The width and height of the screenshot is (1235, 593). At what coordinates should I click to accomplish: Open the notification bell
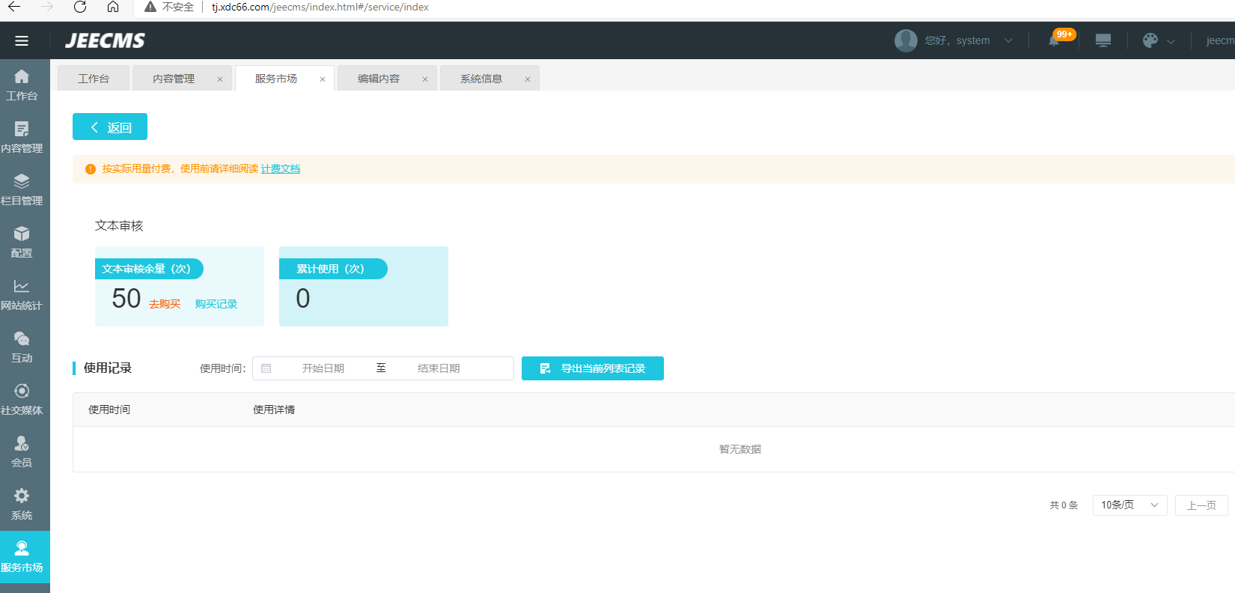pyautogui.click(x=1054, y=40)
